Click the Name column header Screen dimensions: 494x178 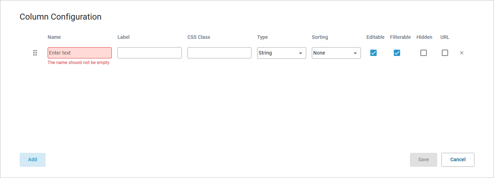(x=54, y=37)
